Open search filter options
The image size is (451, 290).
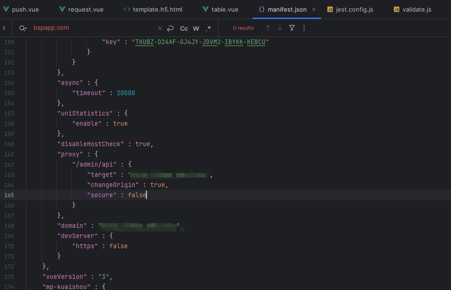point(292,28)
